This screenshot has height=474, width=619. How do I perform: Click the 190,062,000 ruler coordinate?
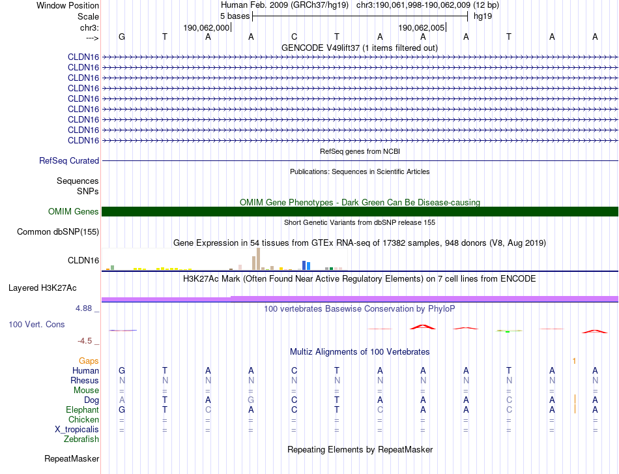click(x=206, y=27)
